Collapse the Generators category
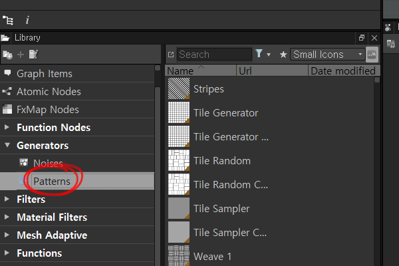Screen dimensions: 399x266 tap(7, 145)
